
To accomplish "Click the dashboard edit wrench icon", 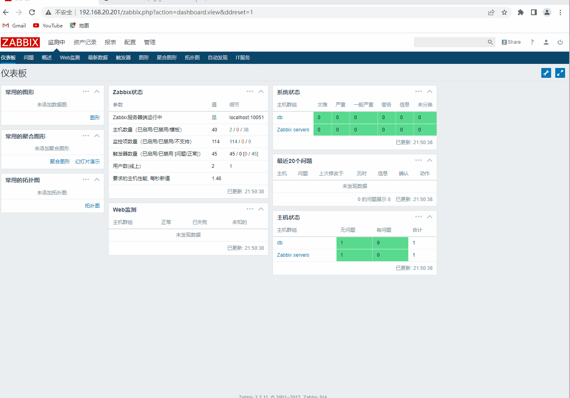I will click(x=546, y=73).
